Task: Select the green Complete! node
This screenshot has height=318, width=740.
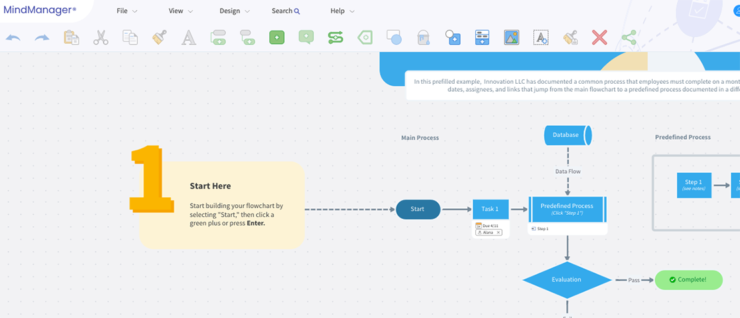Action: pyautogui.click(x=689, y=280)
